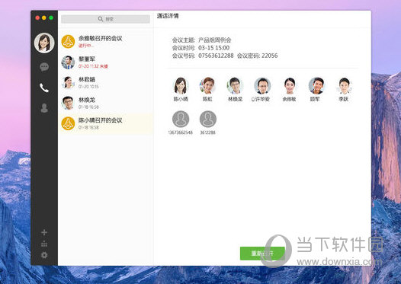401x284 pixels.
Task: Click avatar of the 01-20 11:32 missed caller
Action: [x=68, y=62]
